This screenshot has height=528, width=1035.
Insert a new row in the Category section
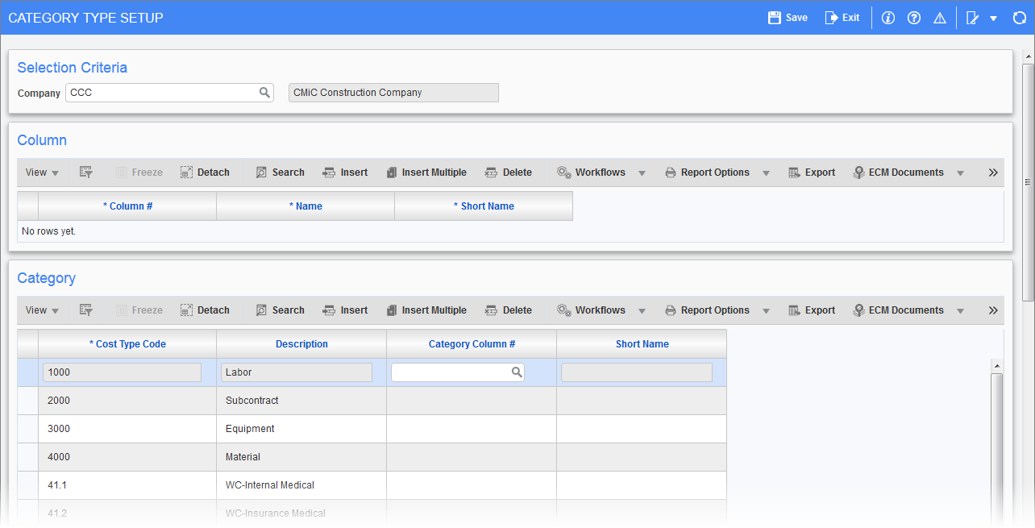click(x=345, y=310)
